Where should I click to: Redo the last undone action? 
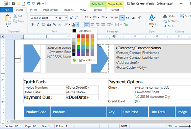click(34, 4)
